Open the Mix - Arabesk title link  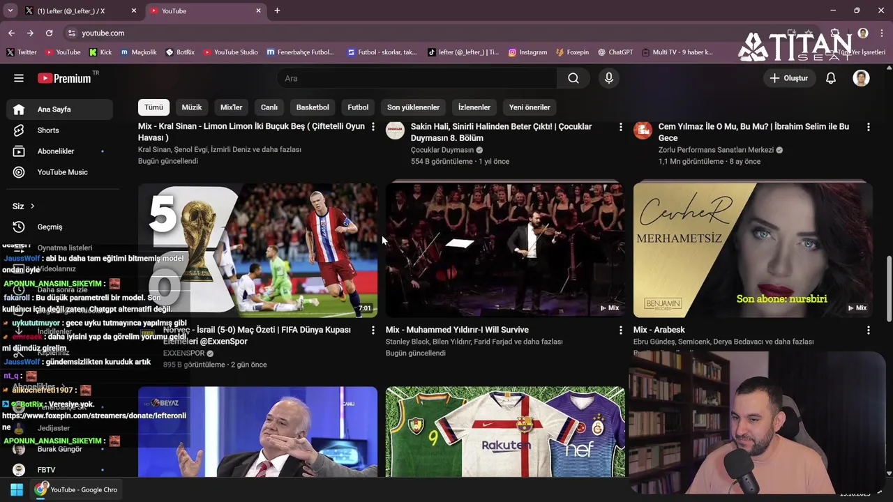(659, 330)
